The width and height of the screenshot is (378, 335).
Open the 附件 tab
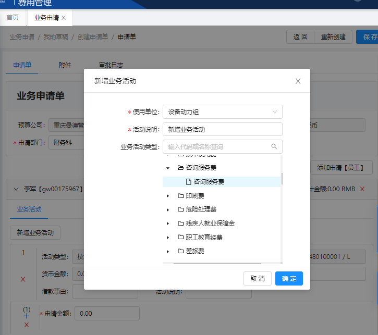65,65
